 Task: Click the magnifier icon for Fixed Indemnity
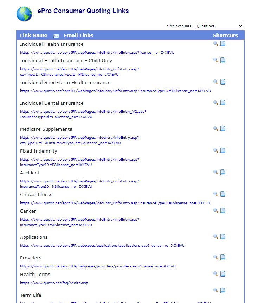coord(215,150)
